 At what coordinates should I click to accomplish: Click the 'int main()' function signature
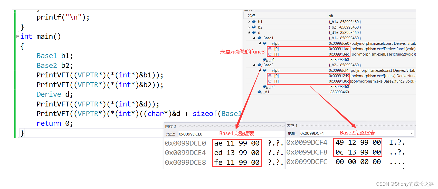click(41, 37)
